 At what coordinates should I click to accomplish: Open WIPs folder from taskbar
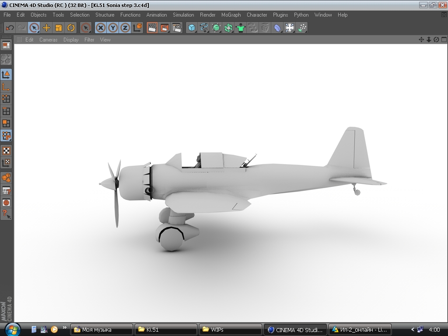[x=230, y=329]
